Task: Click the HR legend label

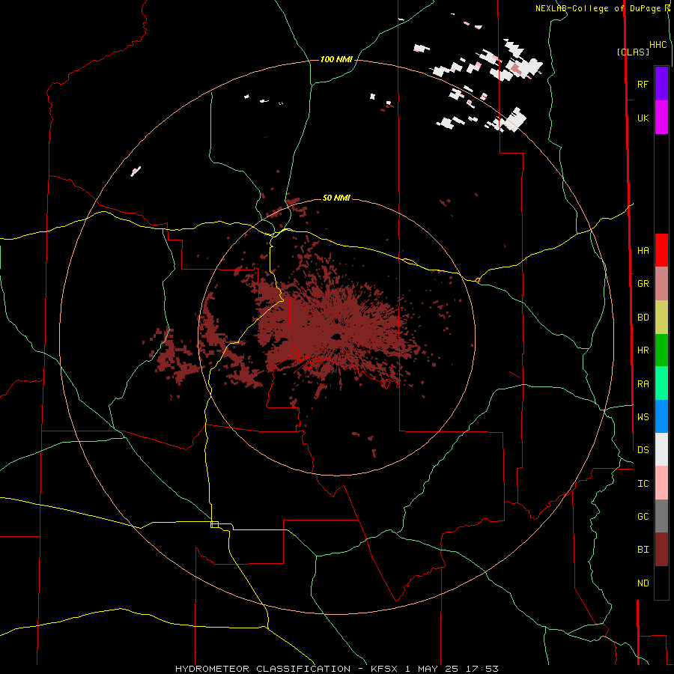Action: (643, 350)
